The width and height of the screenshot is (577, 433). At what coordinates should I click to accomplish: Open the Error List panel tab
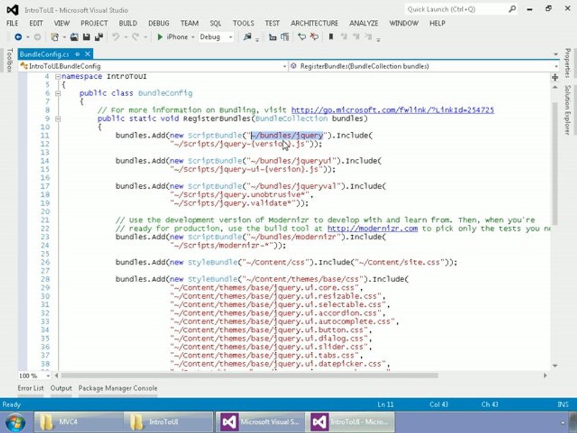[31, 388]
